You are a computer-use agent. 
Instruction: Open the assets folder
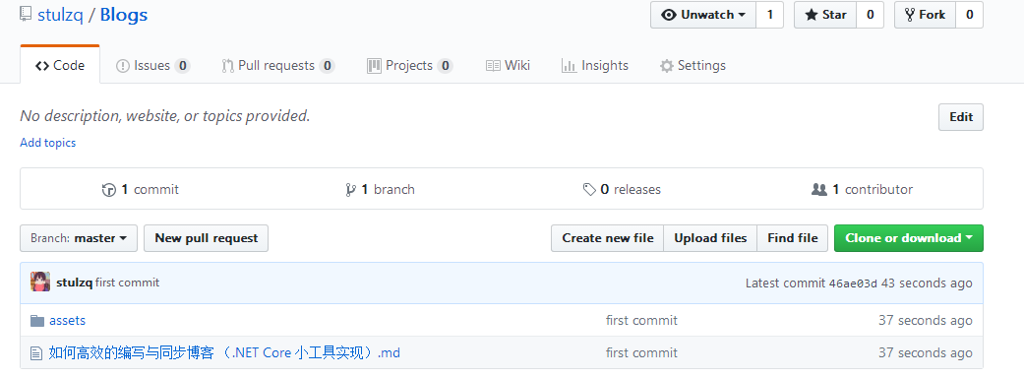[67, 320]
